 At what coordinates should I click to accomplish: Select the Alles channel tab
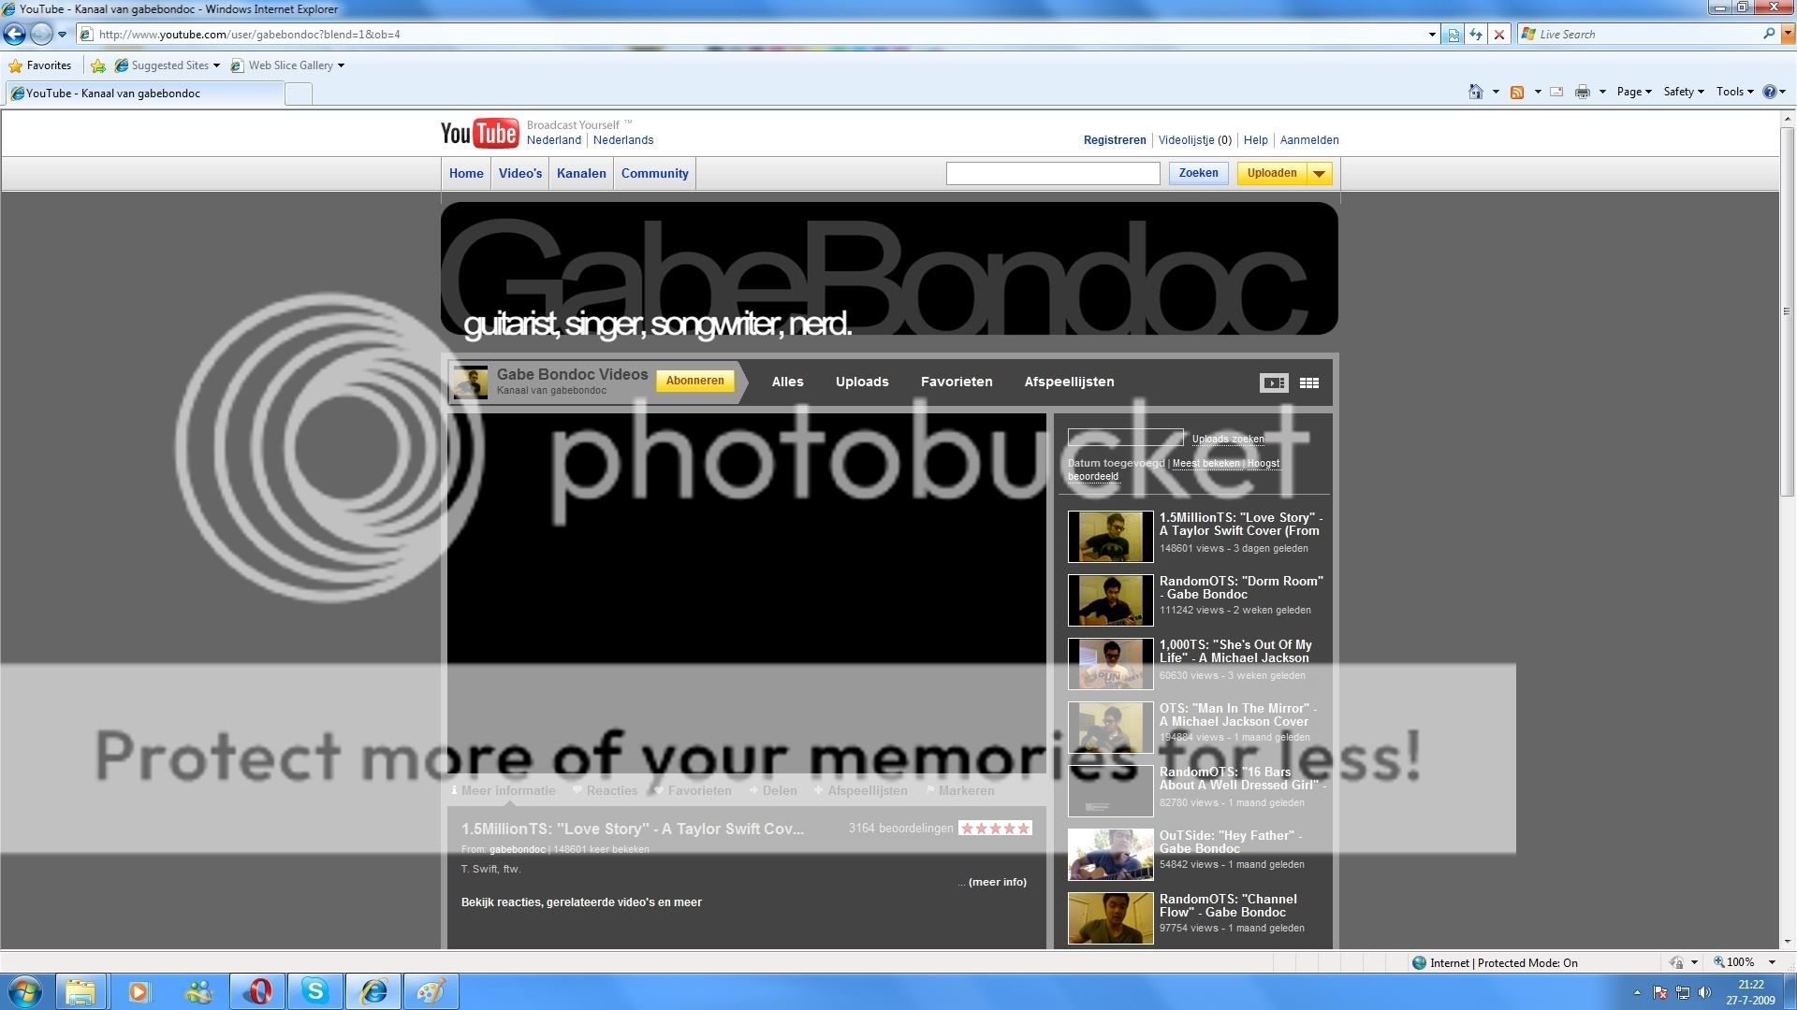click(787, 382)
